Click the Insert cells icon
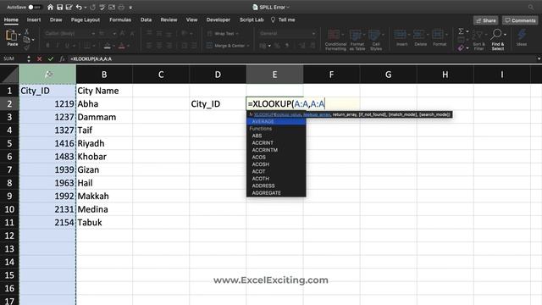 click(400, 34)
